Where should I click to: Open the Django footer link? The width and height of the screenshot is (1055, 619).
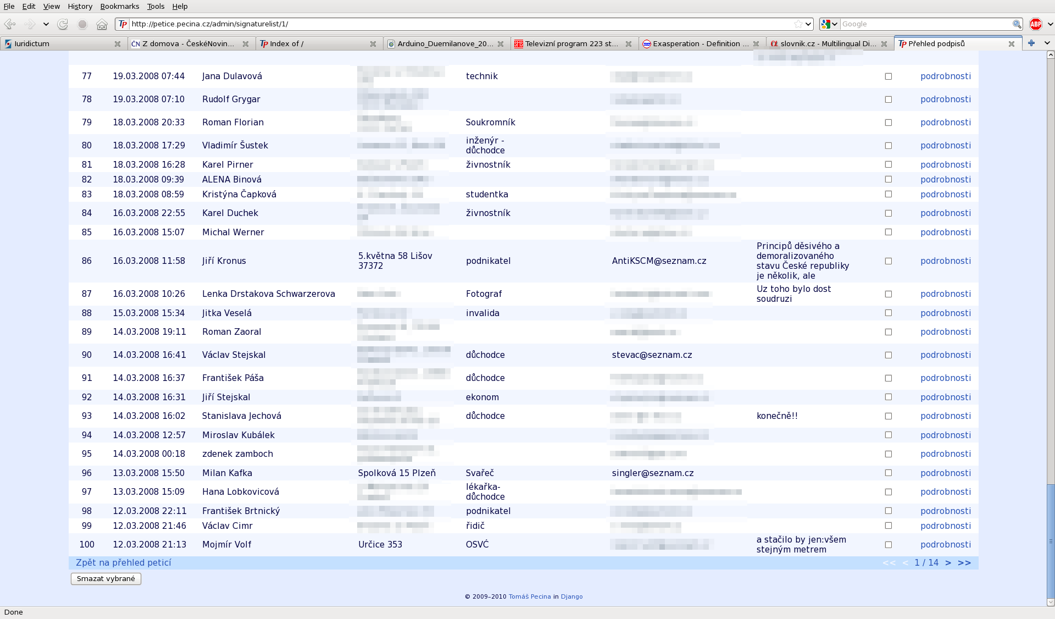571,596
